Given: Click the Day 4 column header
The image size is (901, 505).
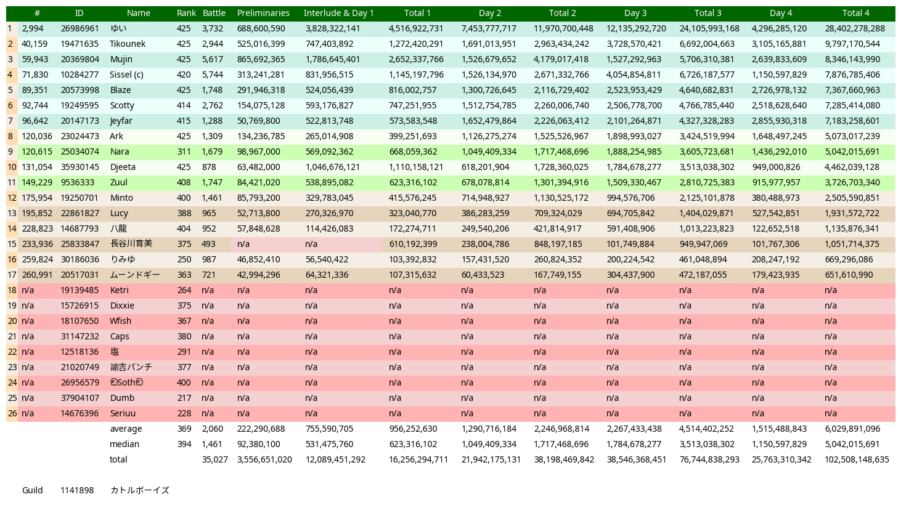Looking at the screenshot, I should [781, 13].
